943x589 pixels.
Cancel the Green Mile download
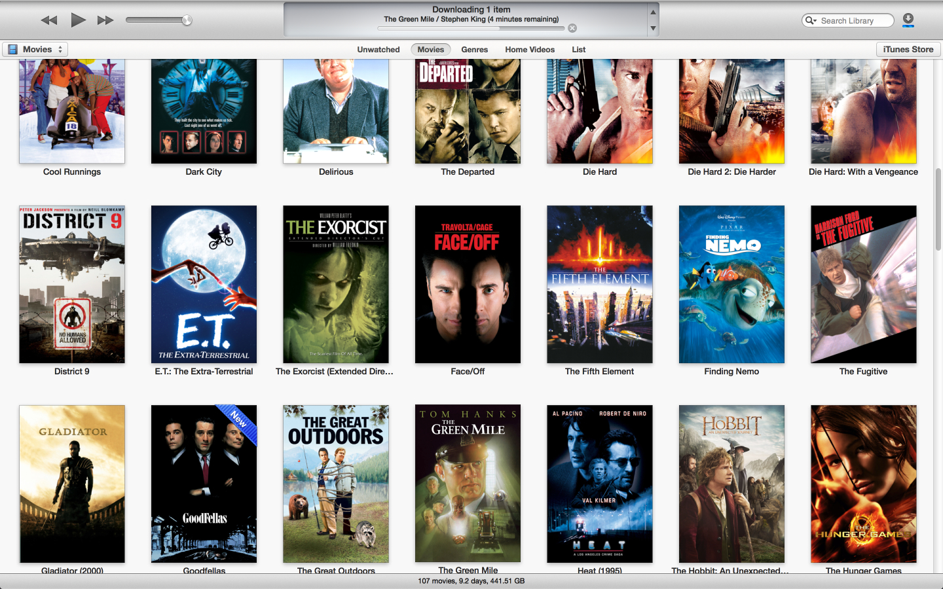[x=572, y=28]
